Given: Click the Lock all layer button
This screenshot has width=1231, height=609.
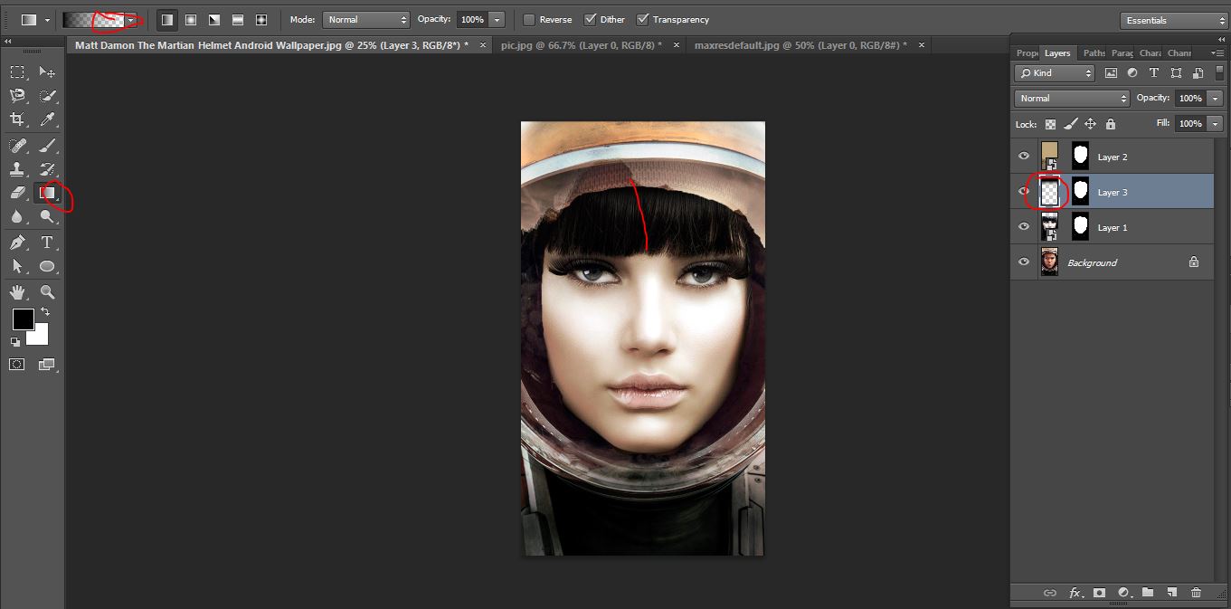Looking at the screenshot, I should coord(1111,124).
